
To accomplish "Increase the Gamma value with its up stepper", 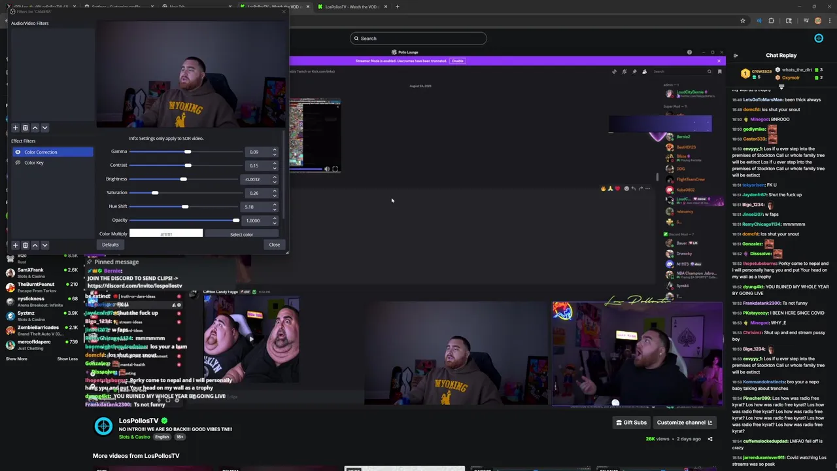I will tap(275, 150).
